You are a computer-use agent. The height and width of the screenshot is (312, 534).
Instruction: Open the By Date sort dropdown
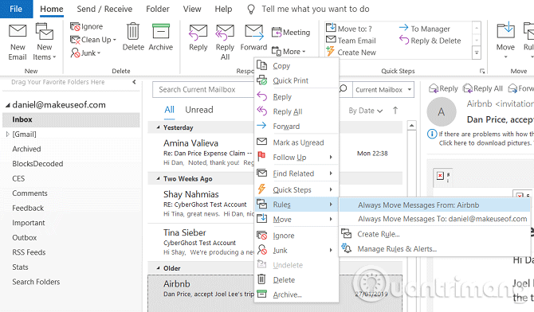tap(365, 111)
